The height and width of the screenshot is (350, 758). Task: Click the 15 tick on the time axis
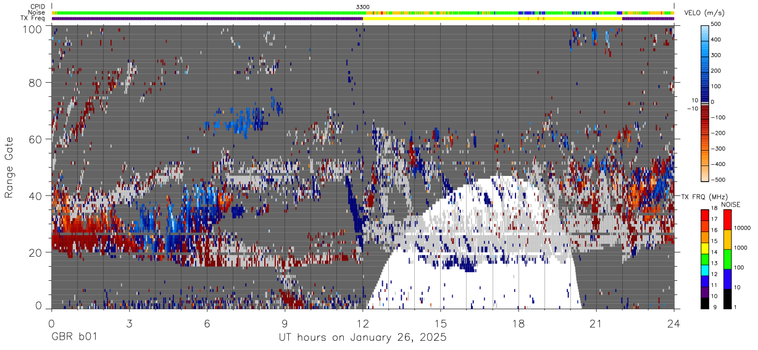tap(440, 323)
